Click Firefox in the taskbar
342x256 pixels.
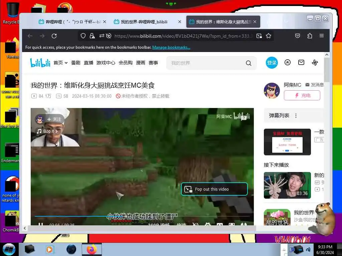click(x=92, y=249)
